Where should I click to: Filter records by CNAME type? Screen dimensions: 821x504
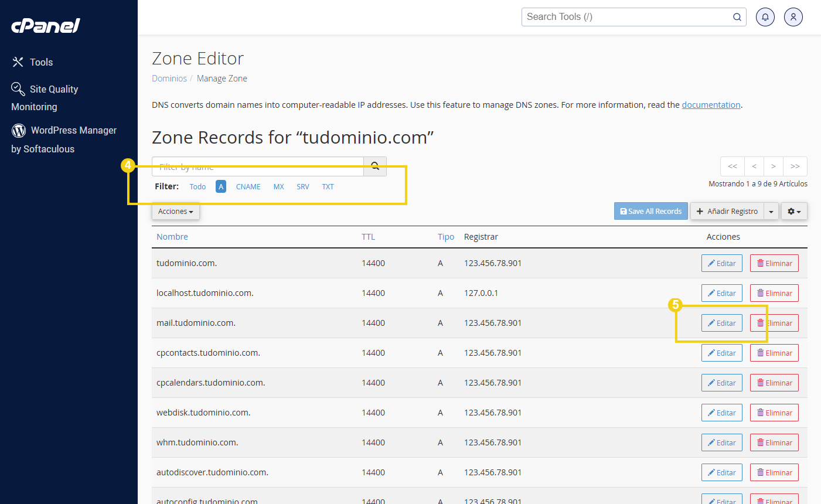248,187
